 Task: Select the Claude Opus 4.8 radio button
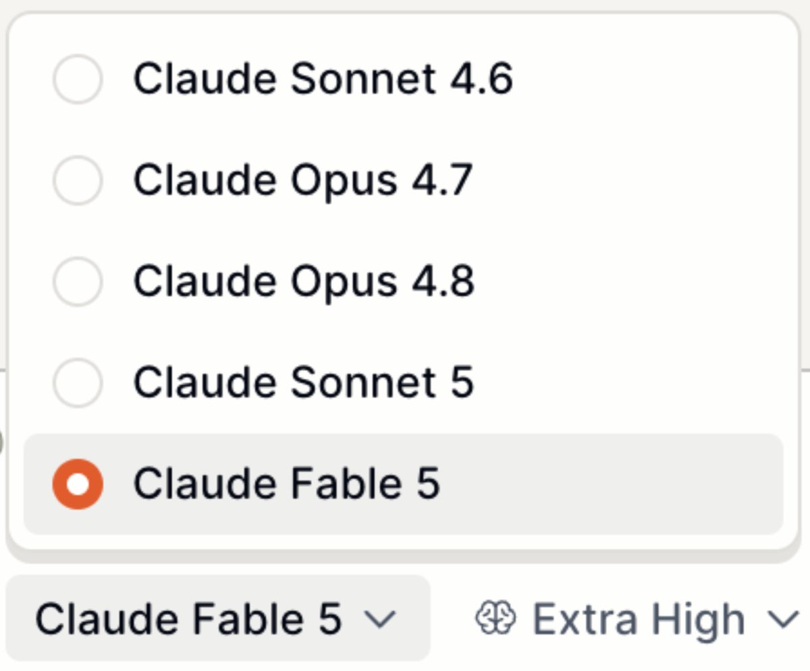78,281
